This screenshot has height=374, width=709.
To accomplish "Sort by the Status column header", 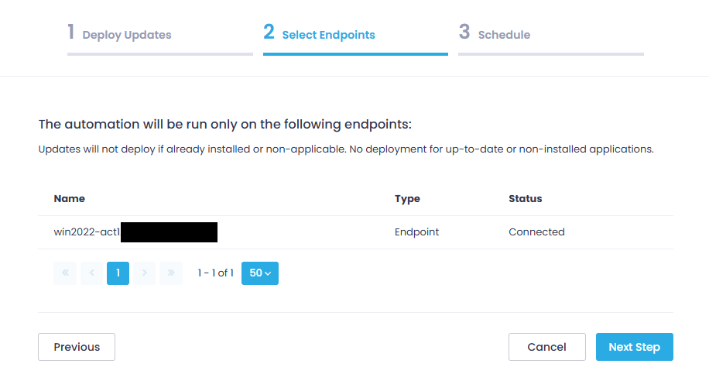I will pos(526,199).
